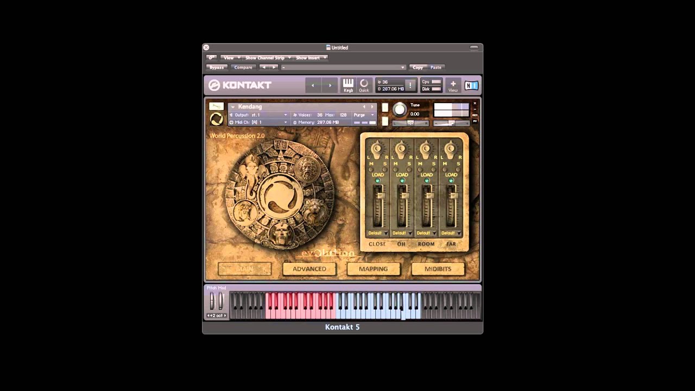The image size is (695, 391).
Task: Switch to the MIDIBITS tab
Action: 438,269
